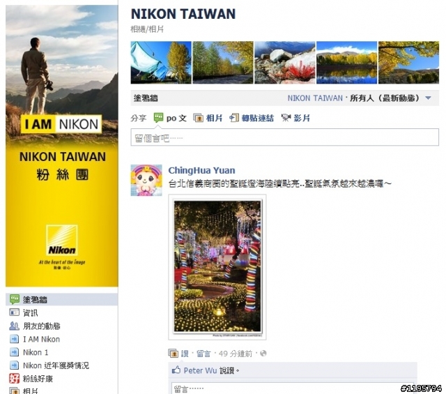The image size is (446, 394).
Task: Click 讚 to like the post
Action: coord(185,354)
